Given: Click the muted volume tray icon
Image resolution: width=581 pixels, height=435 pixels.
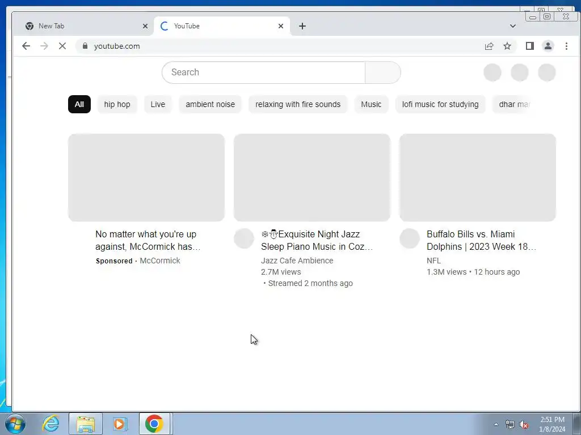Looking at the screenshot, I should coord(524,425).
